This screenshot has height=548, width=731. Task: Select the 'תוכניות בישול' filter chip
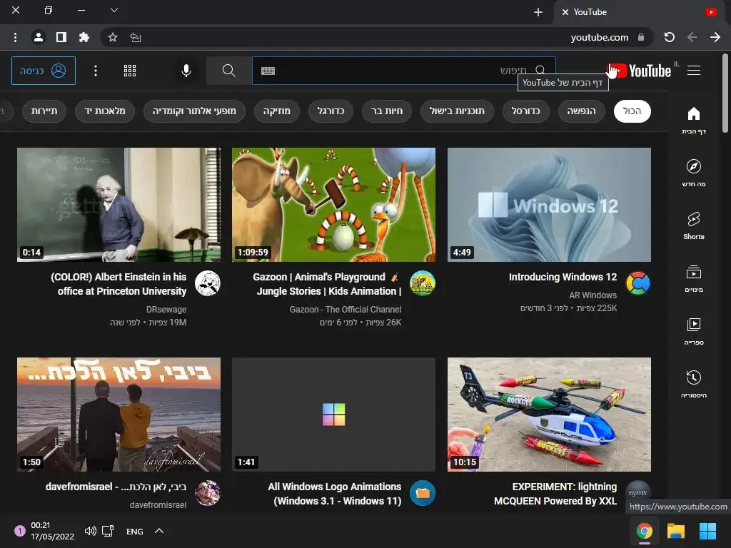click(x=457, y=111)
